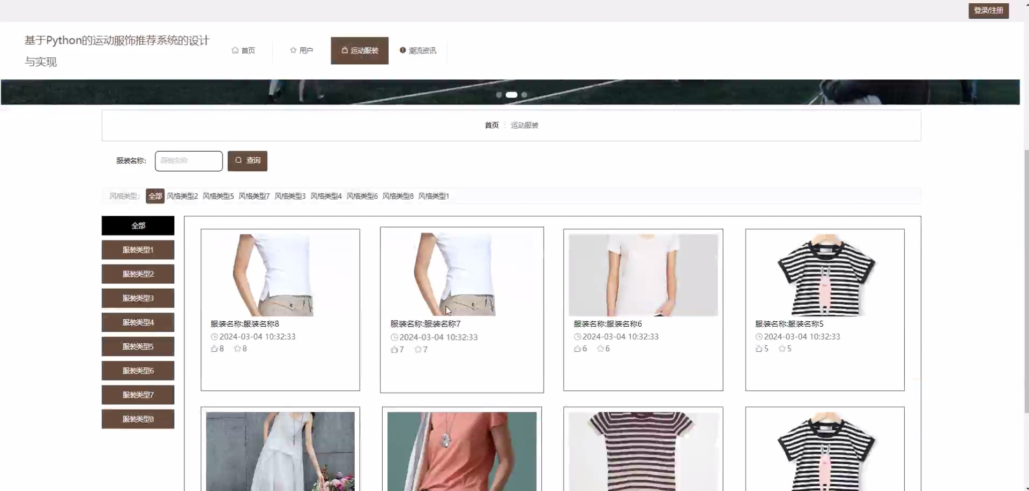Click the site title 基于Python的运动服饰推荐系统
1029x491 pixels.
pyautogui.click(x=117, y=51)
